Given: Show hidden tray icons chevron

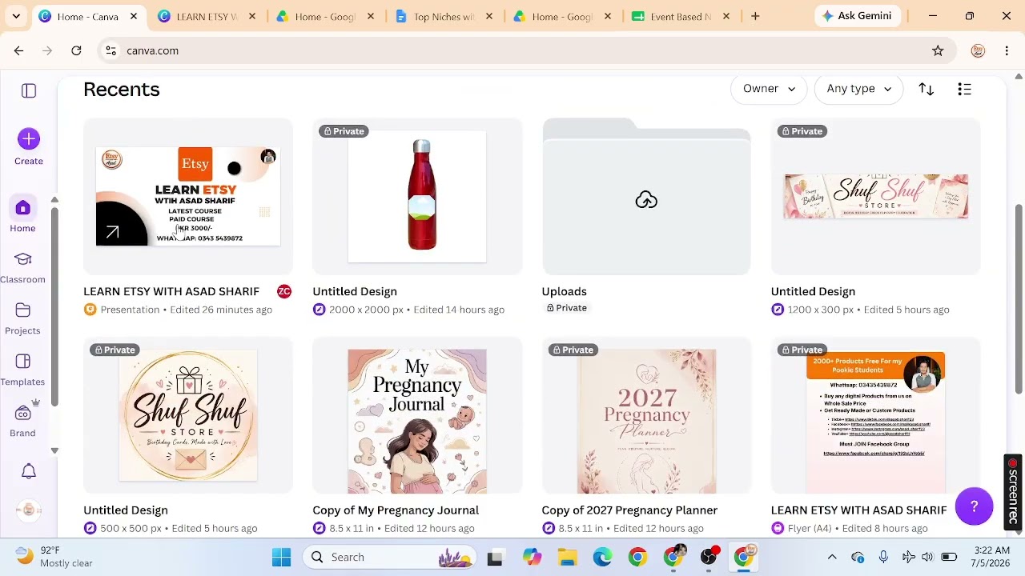Looking at the screenshot, I should click(x=832, y=557).
